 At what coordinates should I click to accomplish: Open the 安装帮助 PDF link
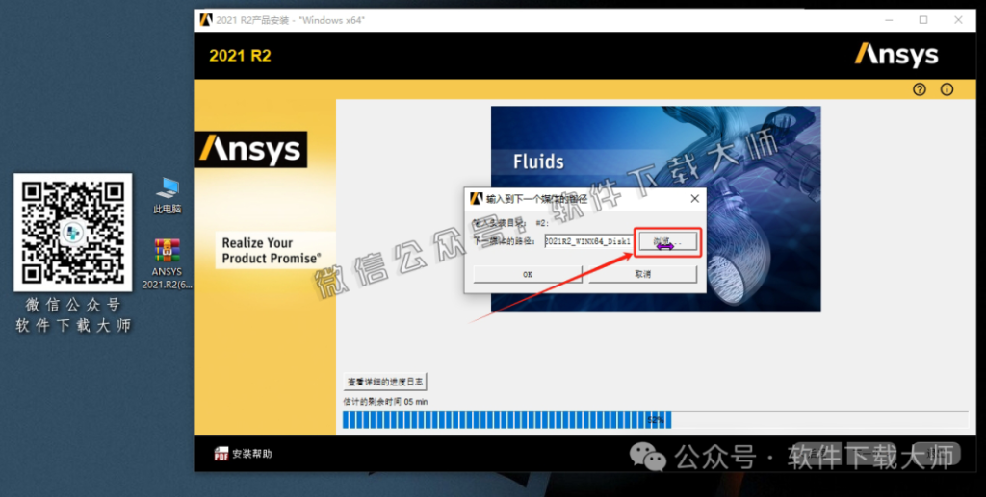252,454
